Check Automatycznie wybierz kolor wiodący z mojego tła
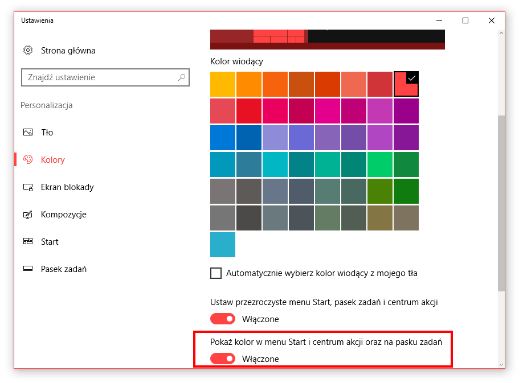Image resolution: width=523 pixels, height=383 pixels. (x=216, y=273)
